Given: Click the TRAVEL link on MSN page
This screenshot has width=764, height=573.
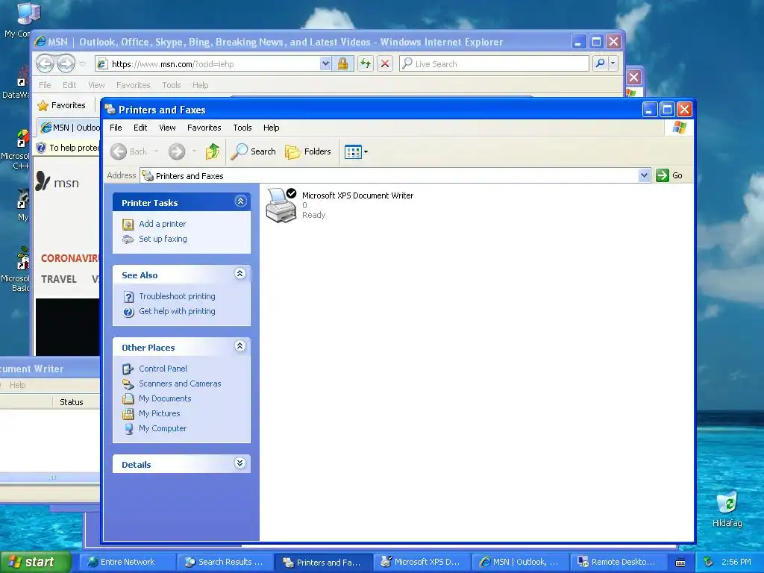Looking at the screenshot, I should click(x=59, y=279).
